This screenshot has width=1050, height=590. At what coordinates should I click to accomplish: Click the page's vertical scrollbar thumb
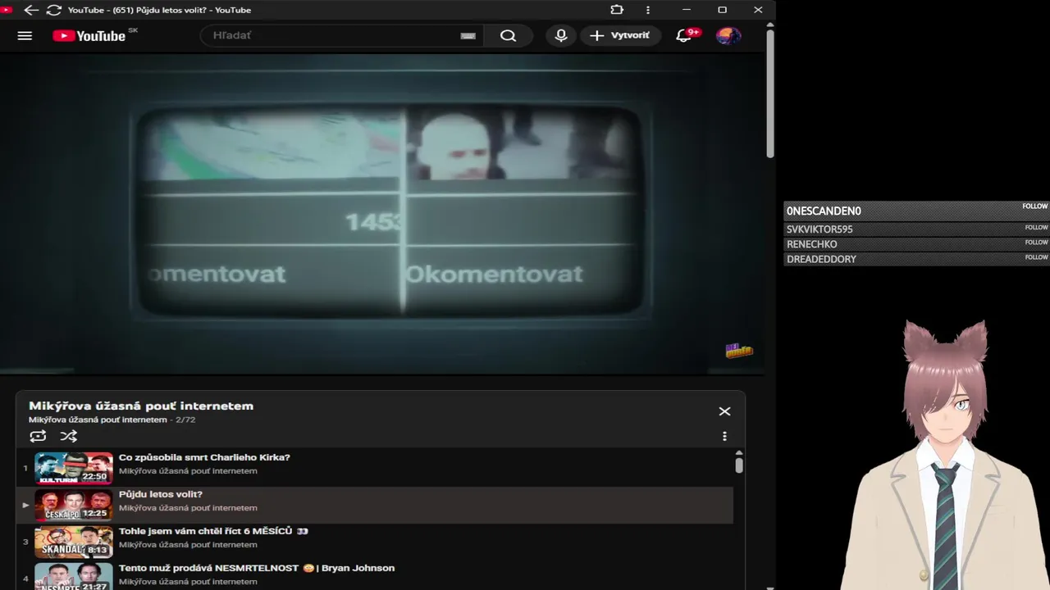[769, 93]
